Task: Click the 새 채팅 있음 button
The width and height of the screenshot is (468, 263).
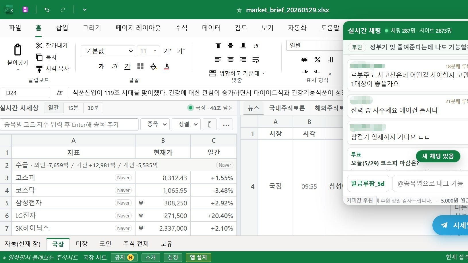Action: click(x=438, y=156)
